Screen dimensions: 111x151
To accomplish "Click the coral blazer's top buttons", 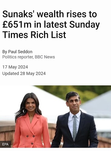I will point(31,136).
